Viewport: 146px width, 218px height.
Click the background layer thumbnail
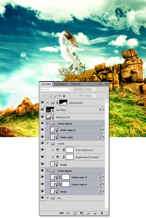(x=50, y=117)
